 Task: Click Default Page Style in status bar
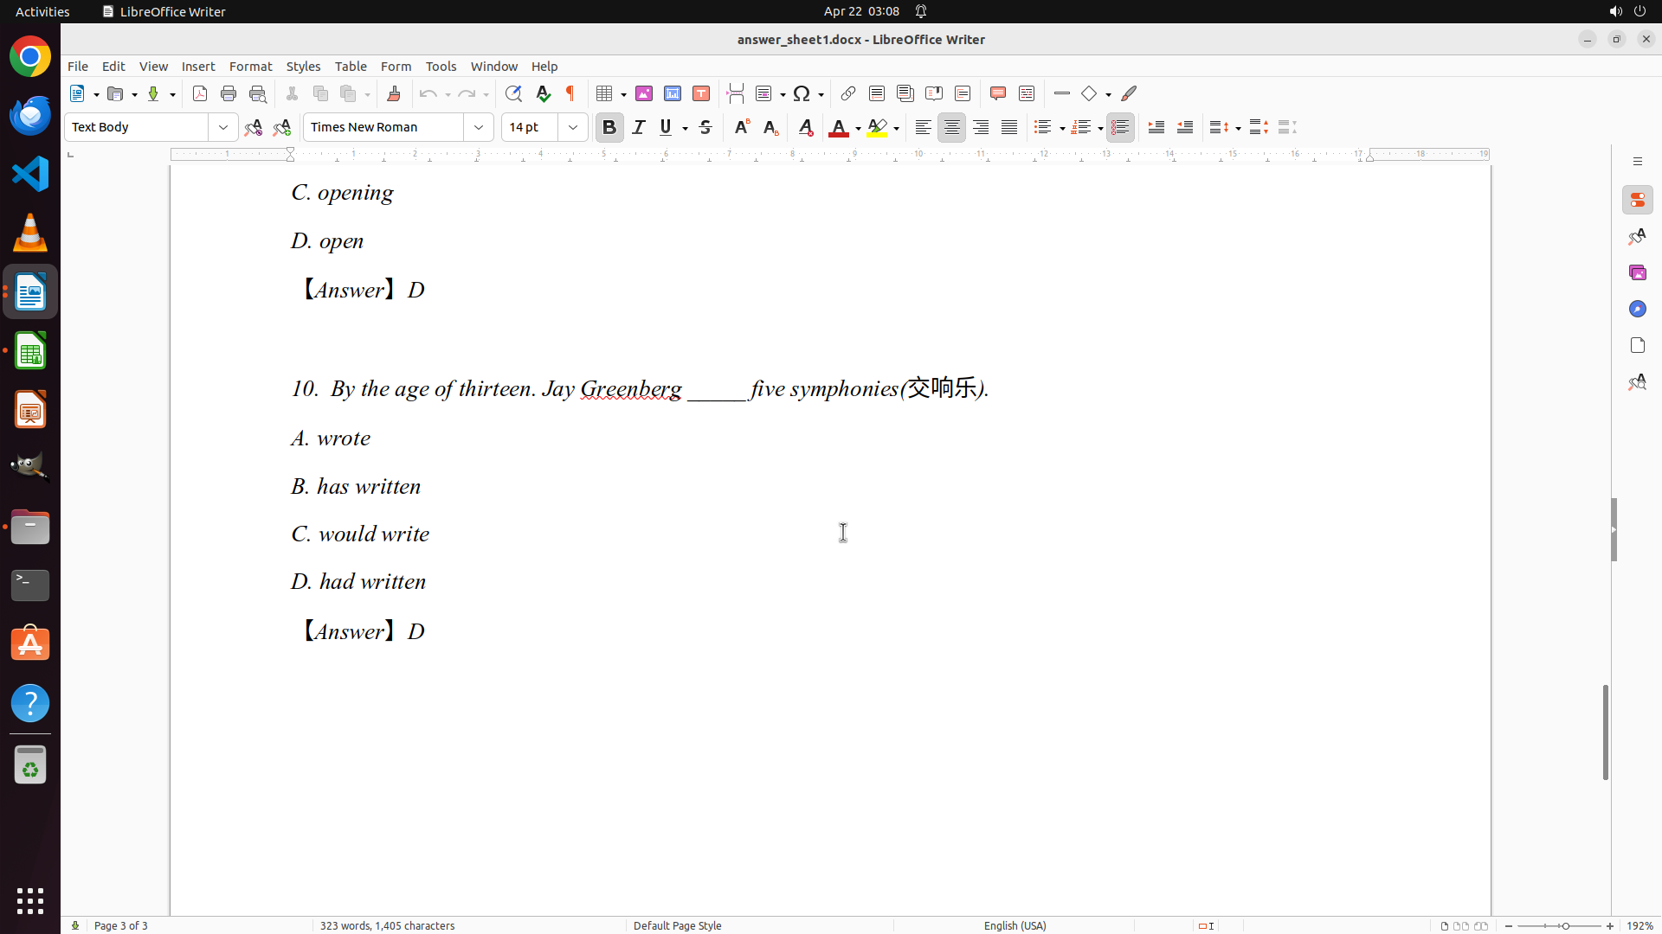677,925
